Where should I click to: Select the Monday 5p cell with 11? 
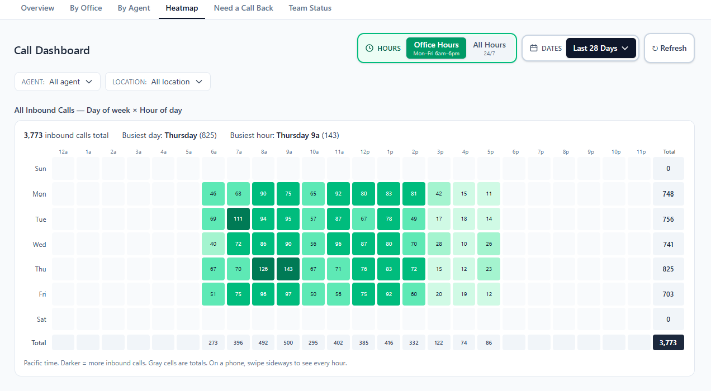489,194
